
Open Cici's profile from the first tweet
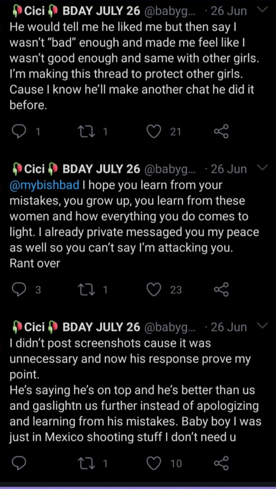[x=34, y=11]
